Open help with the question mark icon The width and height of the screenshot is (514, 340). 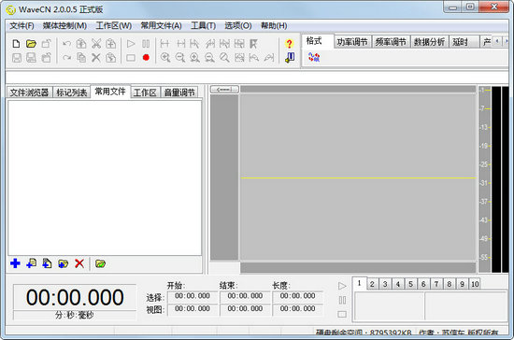coord(289,44)
